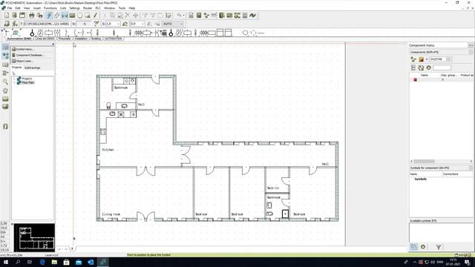Open Windows Start menu
Image resolution: width=475 pixels, height=267 pixels.
click(6, 262)
